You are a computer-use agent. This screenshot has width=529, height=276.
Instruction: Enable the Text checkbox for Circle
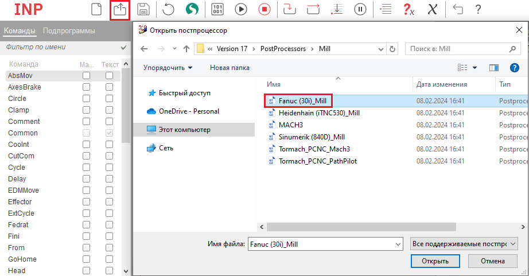coord(109,99)
